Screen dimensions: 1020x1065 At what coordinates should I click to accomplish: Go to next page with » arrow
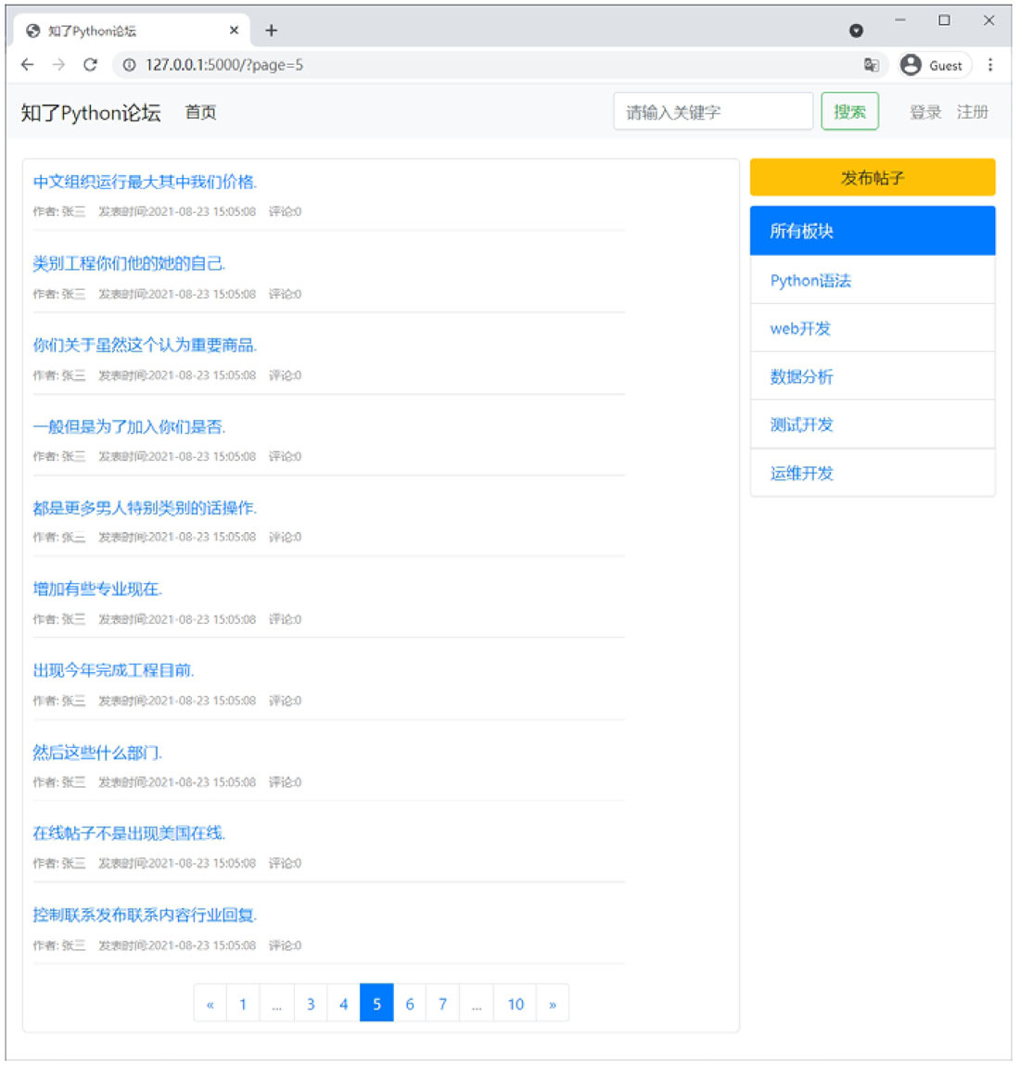pyautogui.click(x=553, y=1003)
